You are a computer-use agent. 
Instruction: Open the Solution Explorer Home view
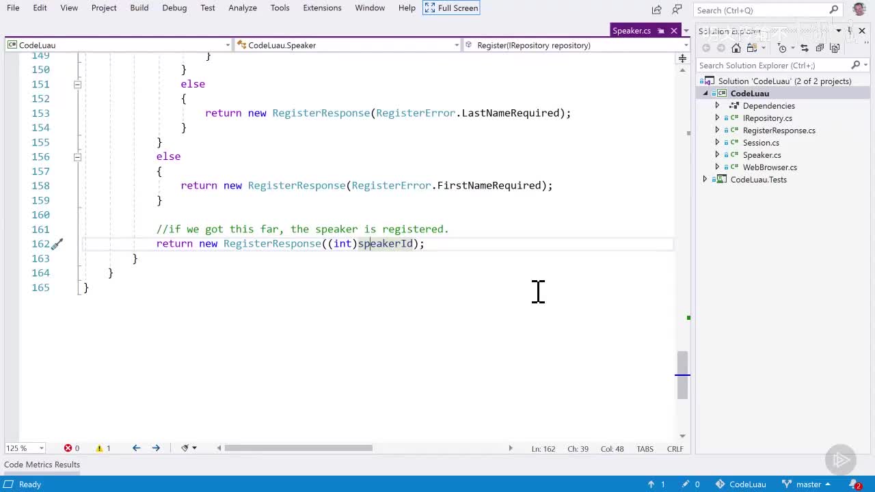click(x=736, y=48)
